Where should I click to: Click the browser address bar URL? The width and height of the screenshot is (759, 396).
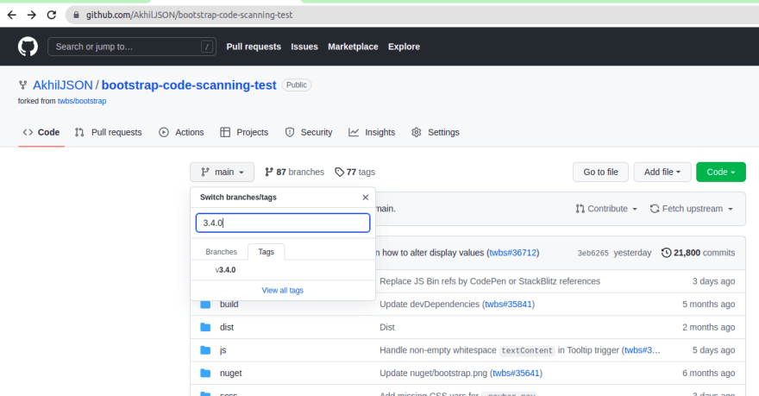click(189, 15)
